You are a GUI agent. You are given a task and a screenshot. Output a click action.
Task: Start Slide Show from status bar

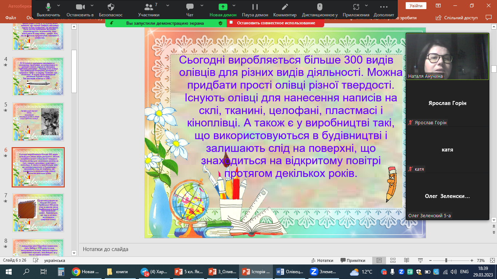point(420,260)
